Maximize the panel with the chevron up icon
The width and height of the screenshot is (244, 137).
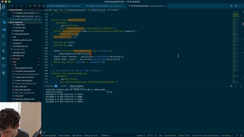[x=236, y=86]
